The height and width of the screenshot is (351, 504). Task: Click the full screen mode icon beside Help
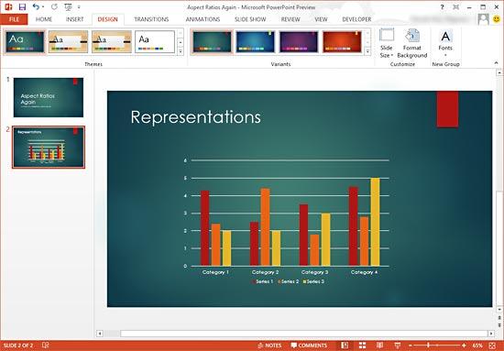[x=455, y=7]
